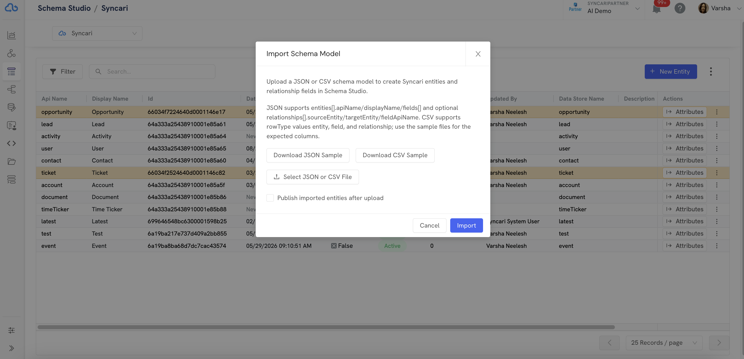Open the list-with-person sidebar icon
Viewport: 744px width, 359px height.
[x=12, y=125]
